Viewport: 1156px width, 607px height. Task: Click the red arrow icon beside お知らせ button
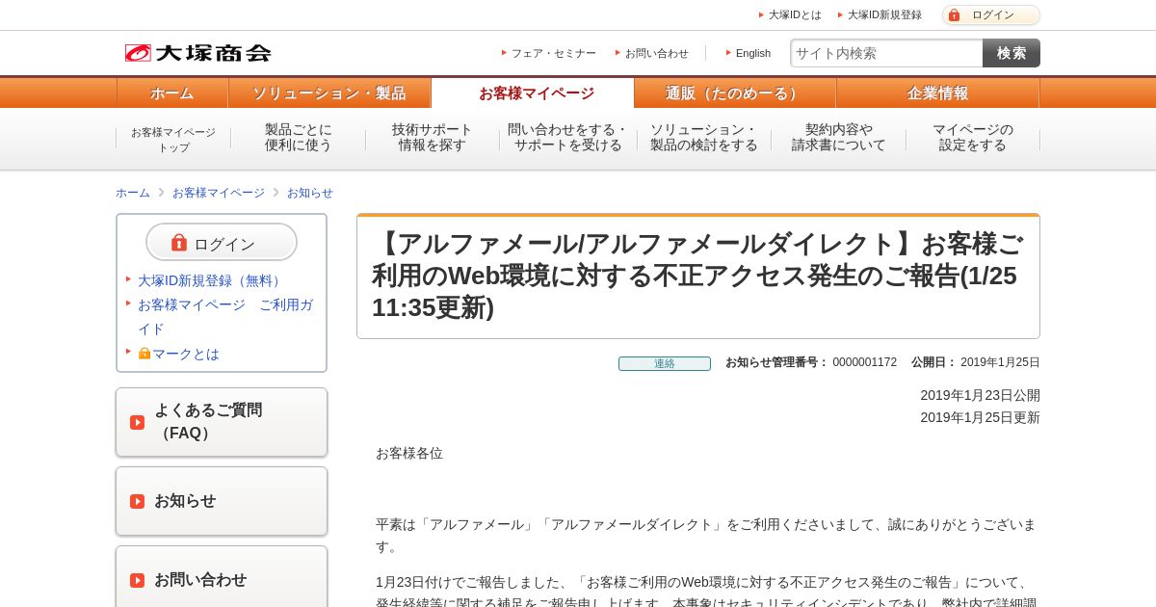137,501
